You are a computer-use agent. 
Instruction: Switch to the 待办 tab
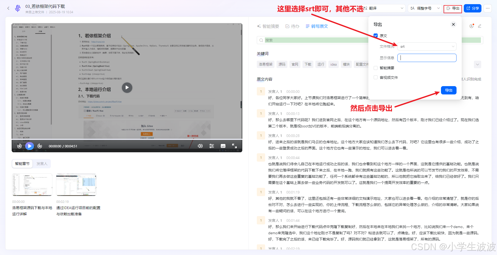[x=292, y=26]
